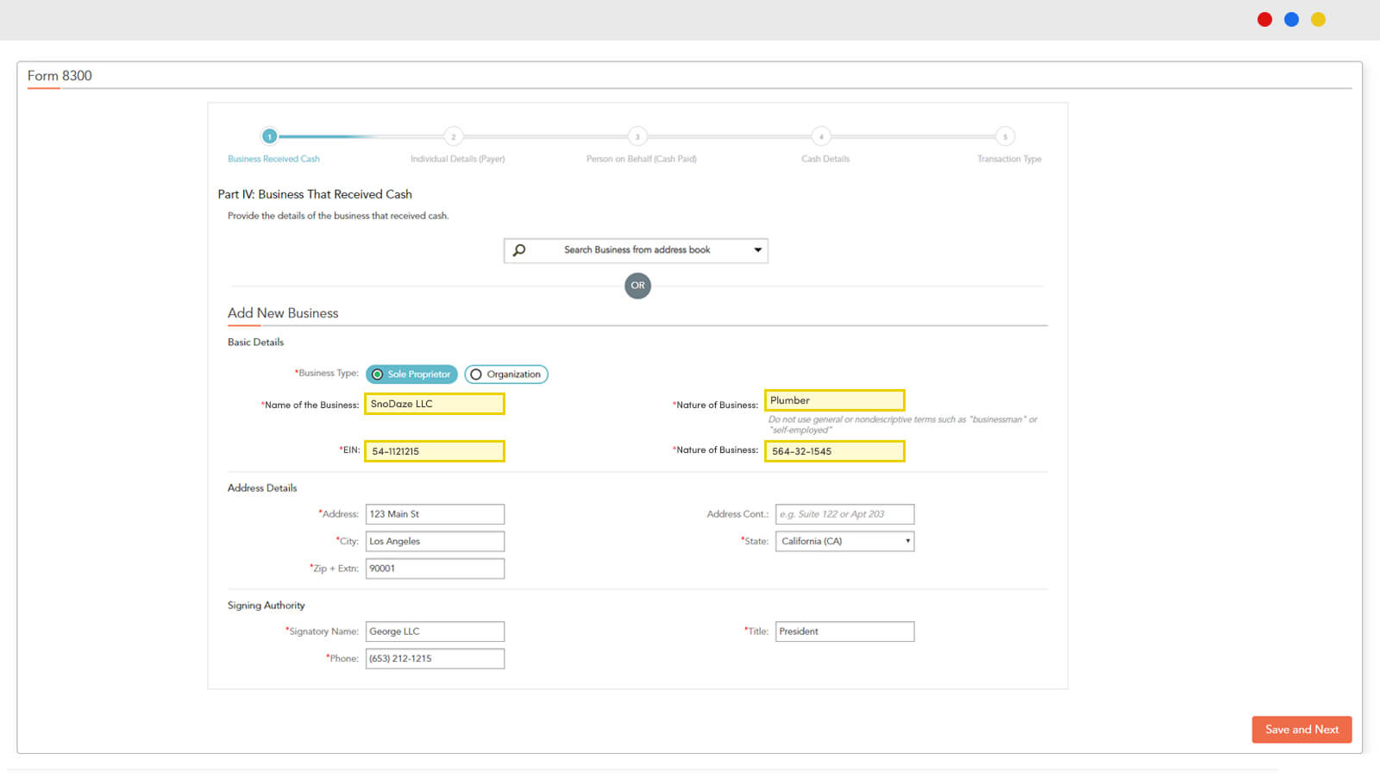Viewport: 1380px width, 773px height.
Task: Click the red dot in top bar
Action: (1264, 20)
